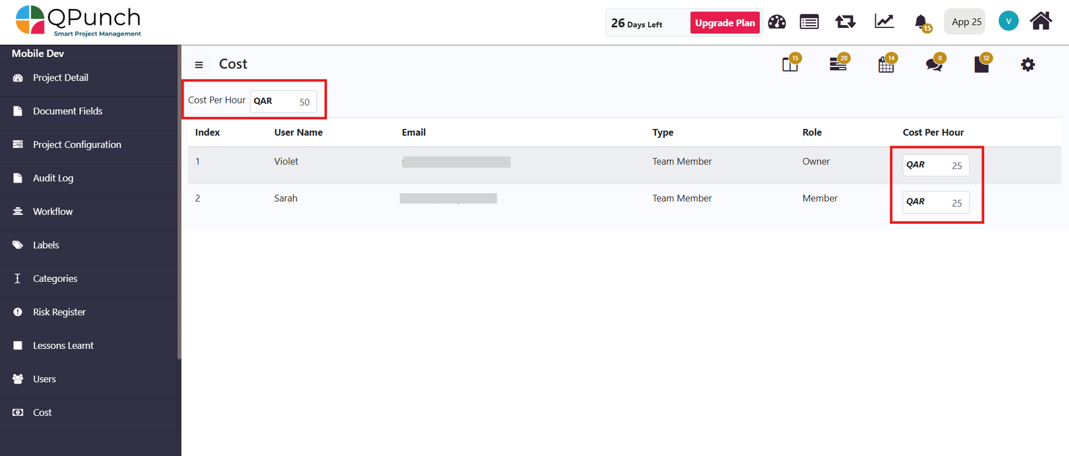Click the Users group icon

(x=18, y=379)
